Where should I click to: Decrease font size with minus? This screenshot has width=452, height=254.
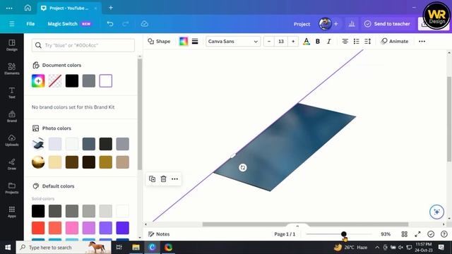click(x=269, y=42)
